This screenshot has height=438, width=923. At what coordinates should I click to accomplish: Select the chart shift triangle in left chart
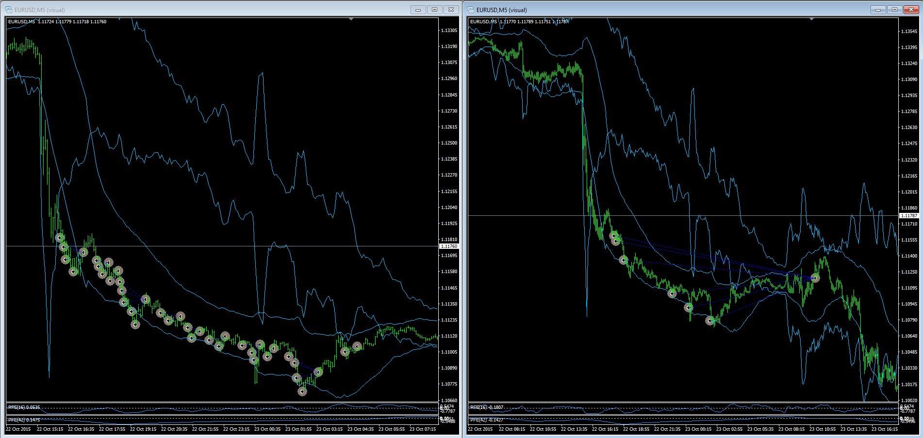click(x=351, y=19)
